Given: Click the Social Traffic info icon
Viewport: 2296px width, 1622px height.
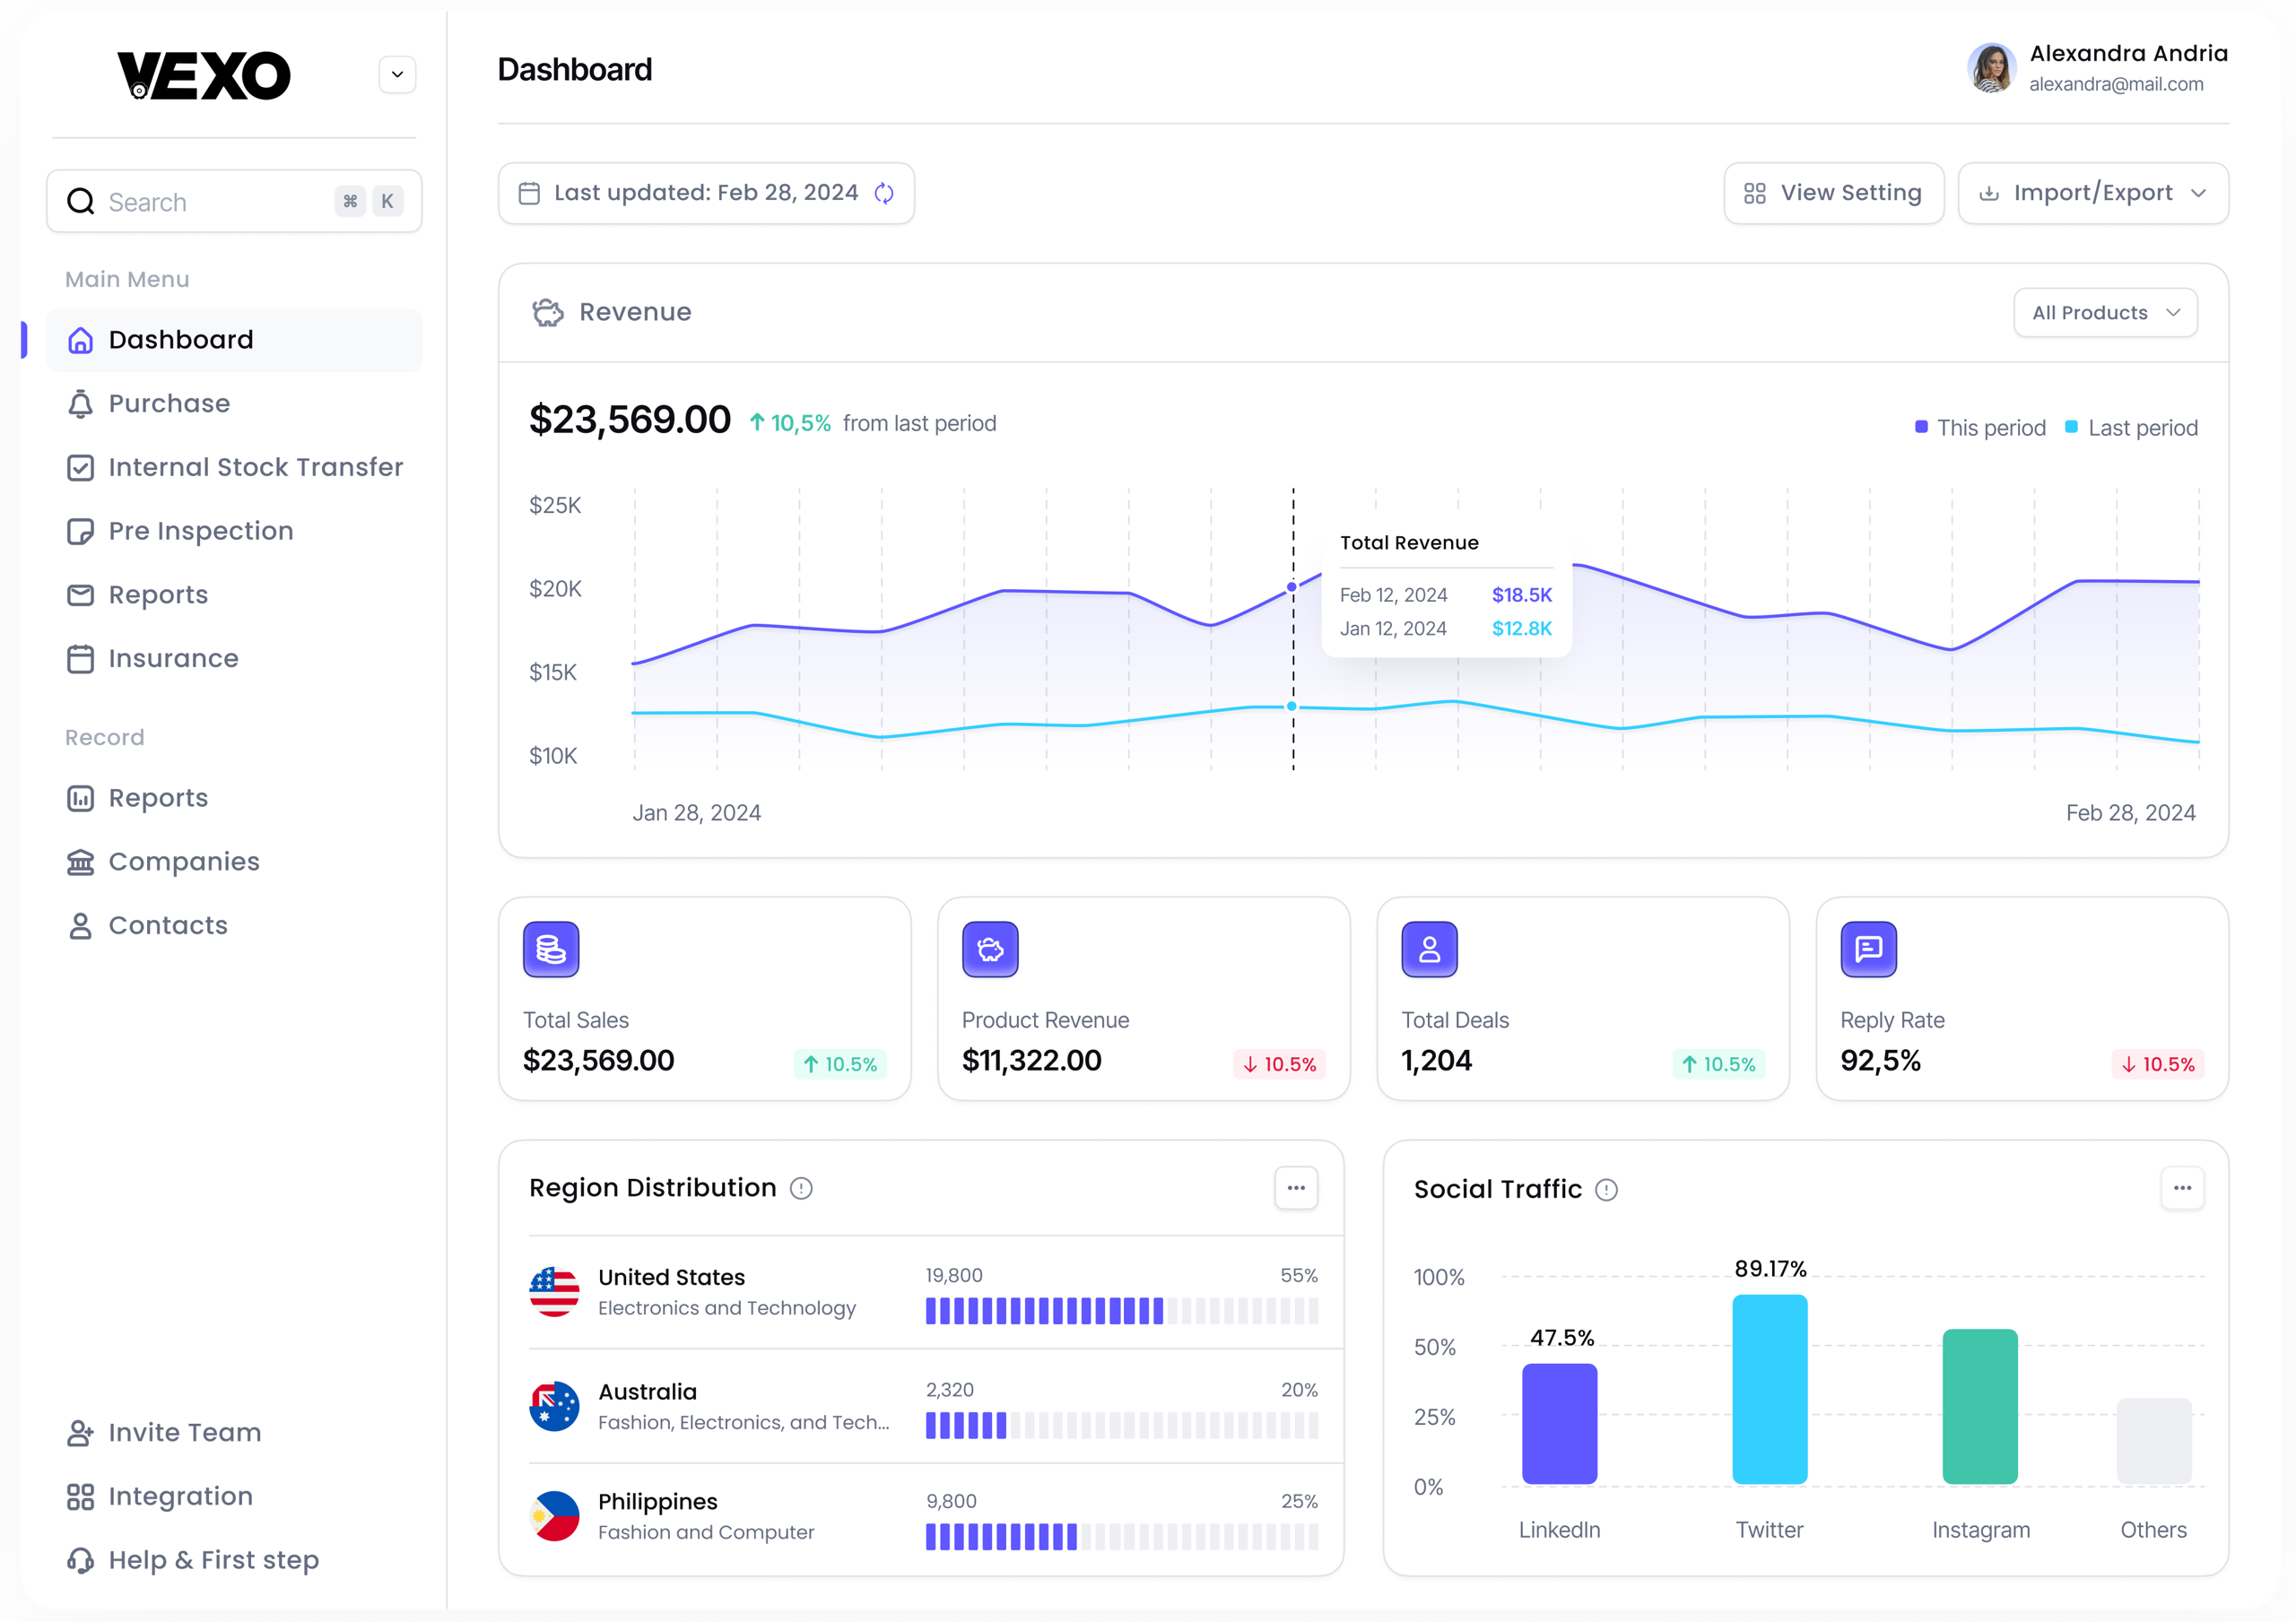Looking at the screenshot, I should click(x=1606, y=1190).
